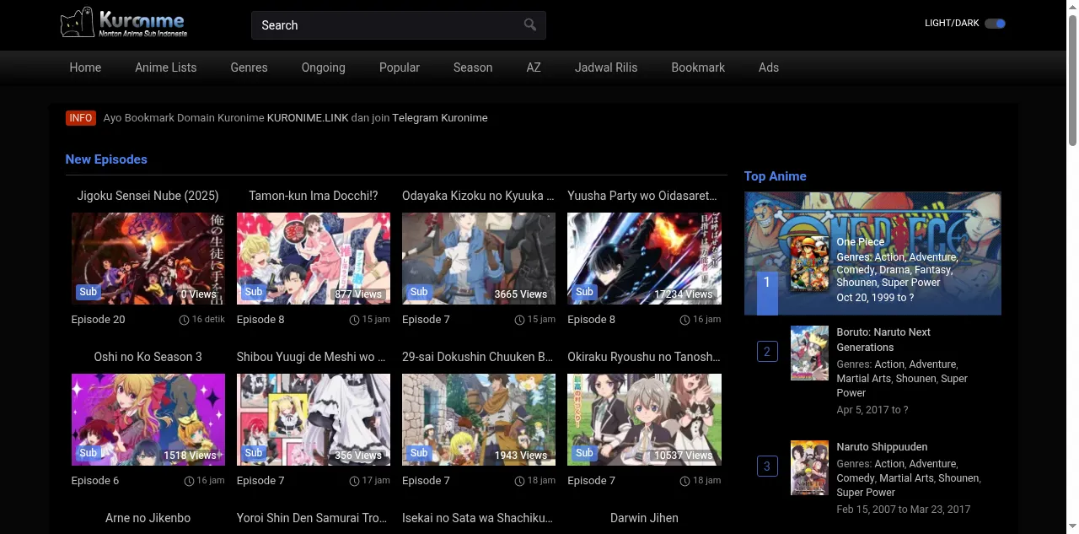Viewport: 1079px width, 534px height.
Task: Click Naruto Shippuuden poster thumbnail
Action: click(x=809, y=467)
